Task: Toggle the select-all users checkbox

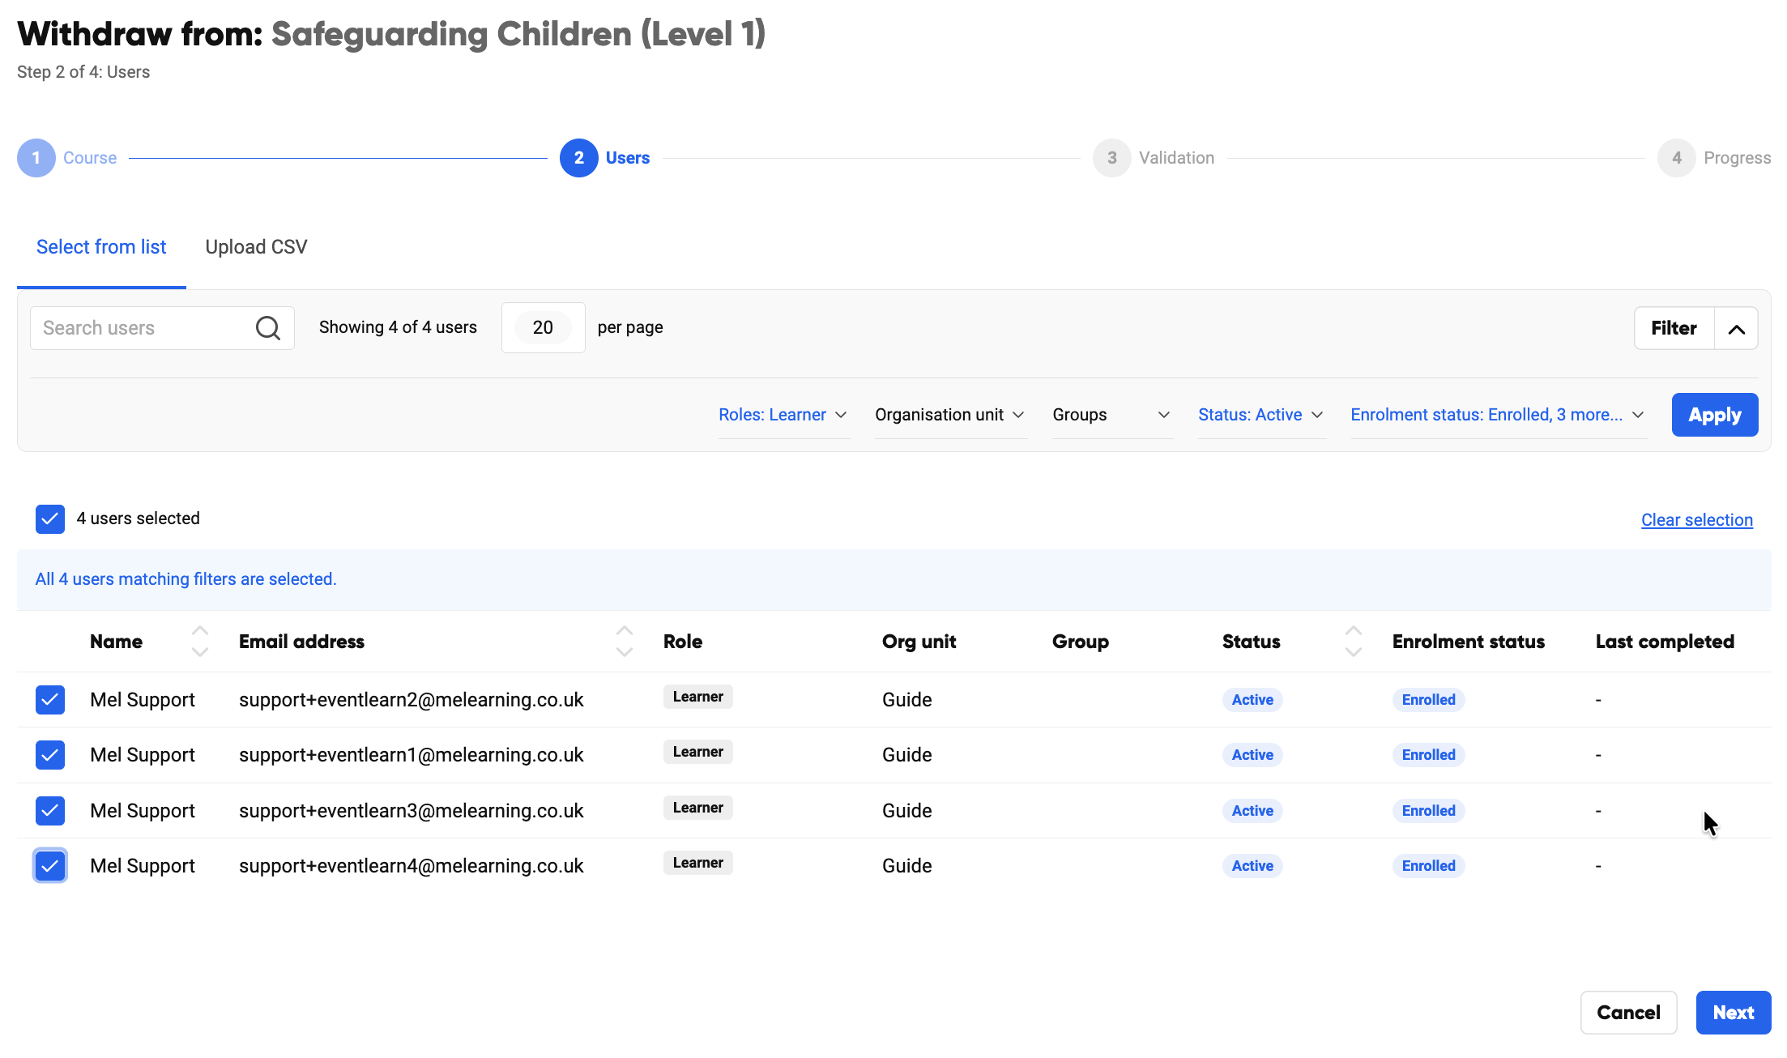Action: tap(50, 519)
